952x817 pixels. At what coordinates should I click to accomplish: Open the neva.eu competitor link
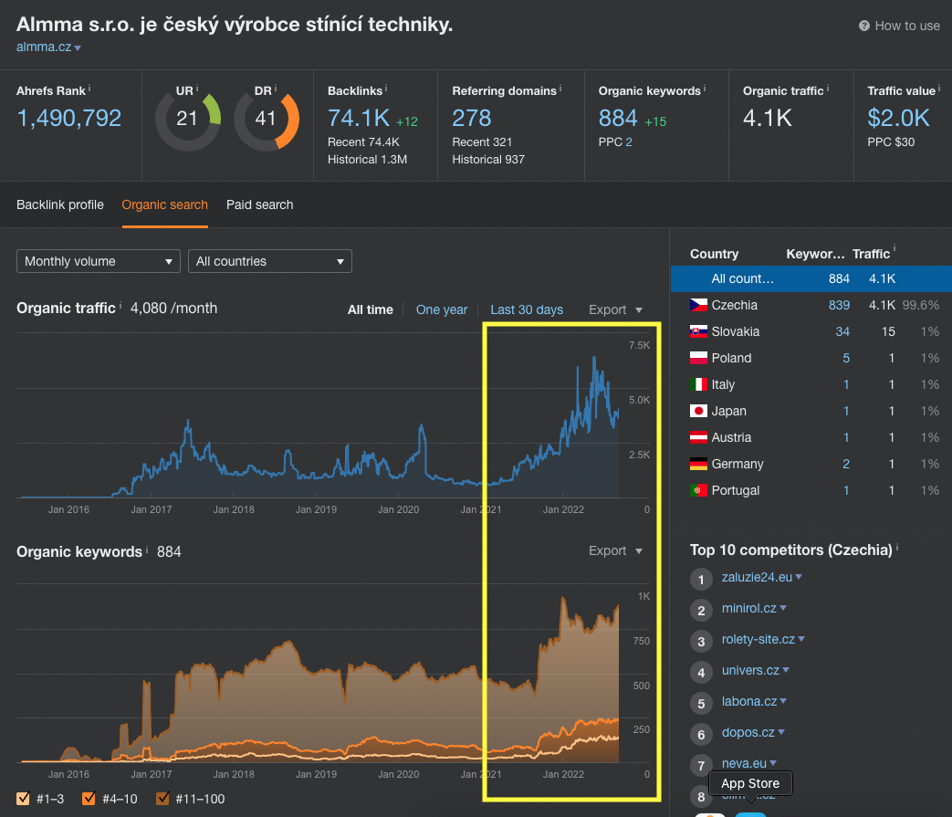(745, 763)
